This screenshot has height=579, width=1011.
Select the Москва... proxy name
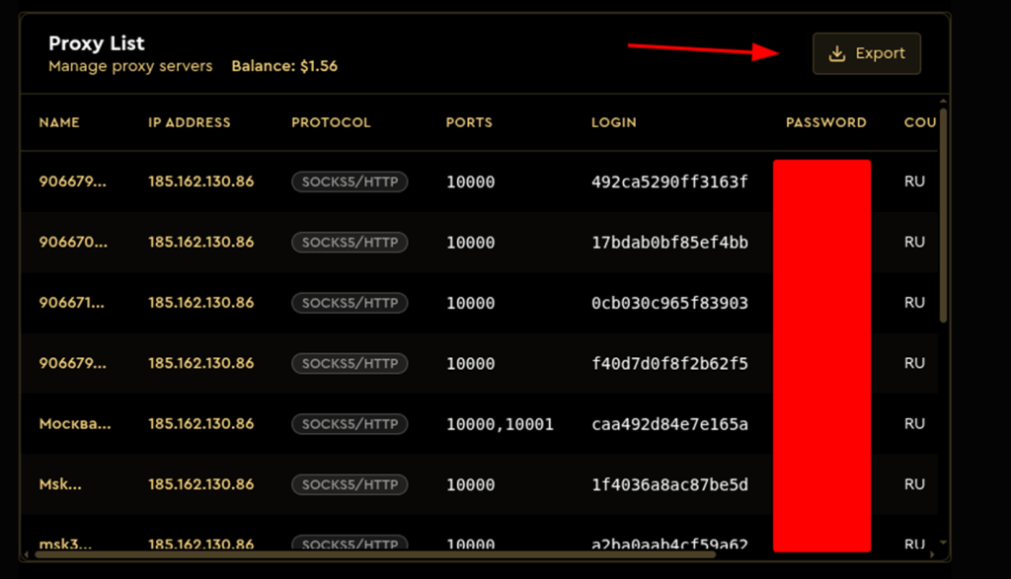75,424
